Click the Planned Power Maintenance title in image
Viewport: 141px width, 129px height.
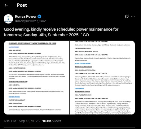32,43
